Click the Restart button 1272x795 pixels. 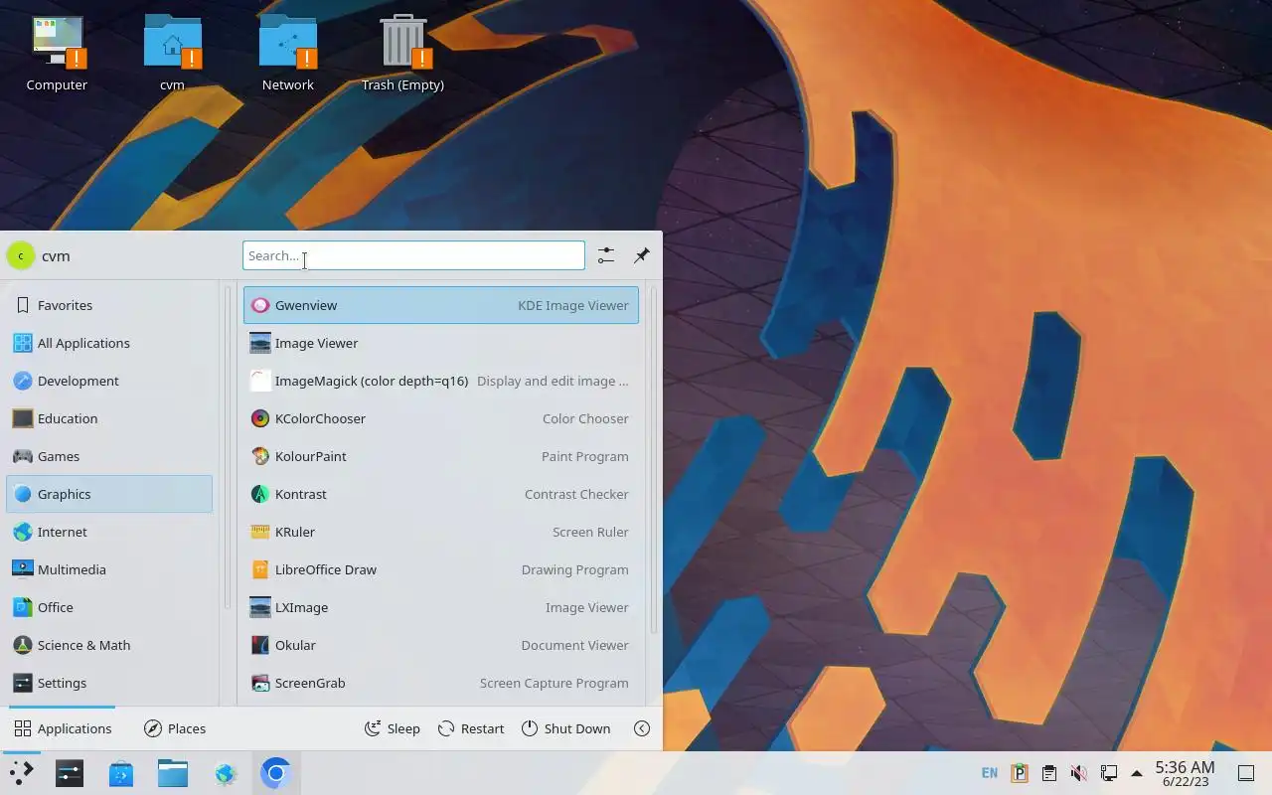tap(471, 728)
